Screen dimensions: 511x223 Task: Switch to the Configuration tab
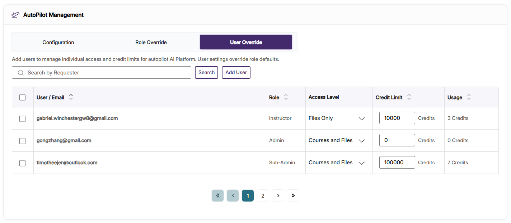tap(58, 42)
